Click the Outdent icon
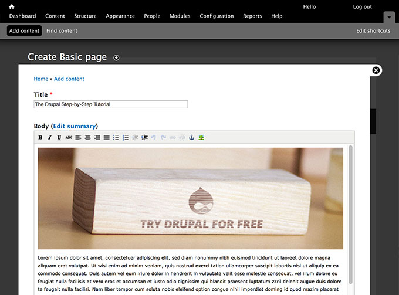Viewport: 399px width, 295px height. 135,138
